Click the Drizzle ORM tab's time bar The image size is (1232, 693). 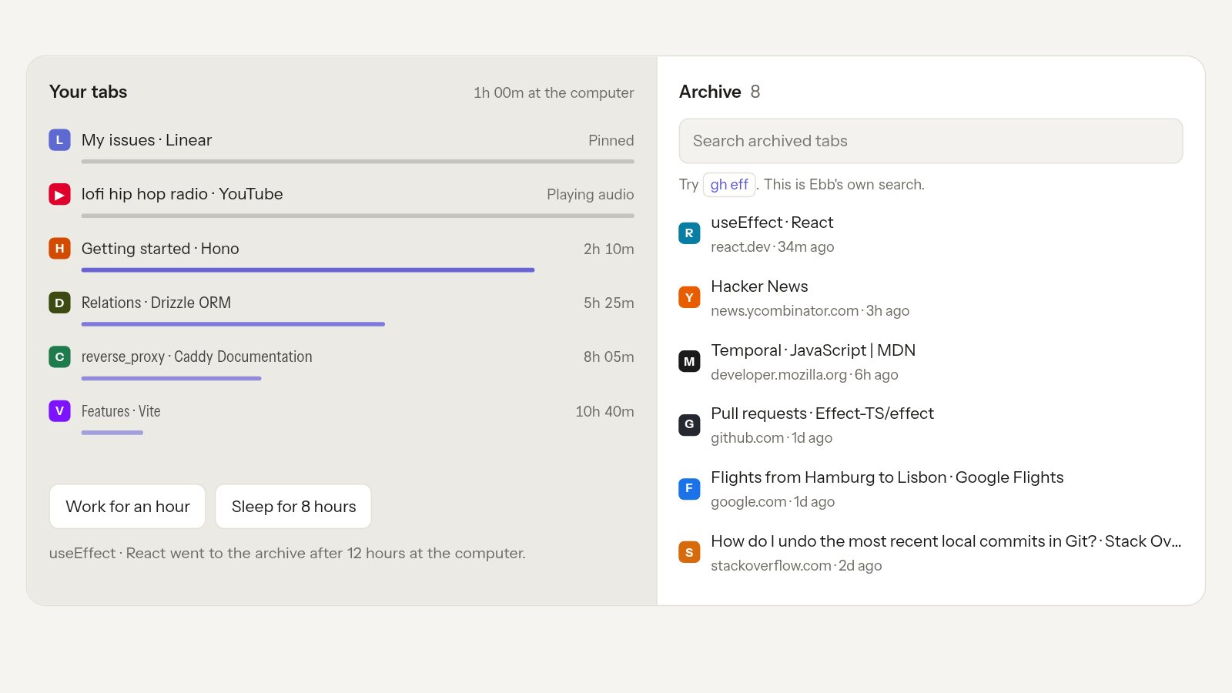coord(233,324)
